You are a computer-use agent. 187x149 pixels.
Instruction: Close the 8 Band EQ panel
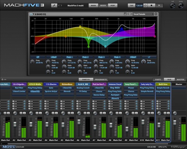click(x=156, y=14)
